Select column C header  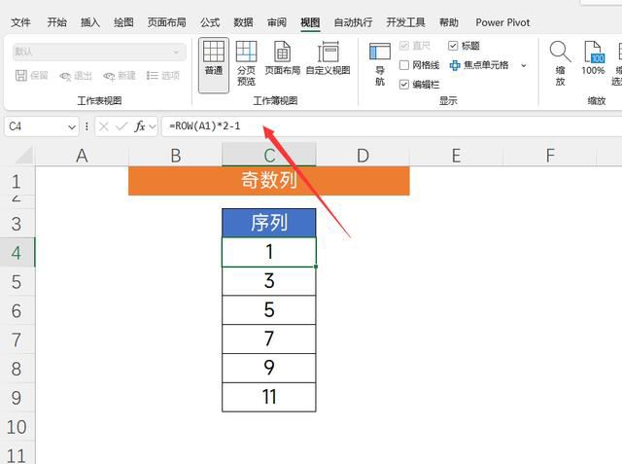pos(269,156)
